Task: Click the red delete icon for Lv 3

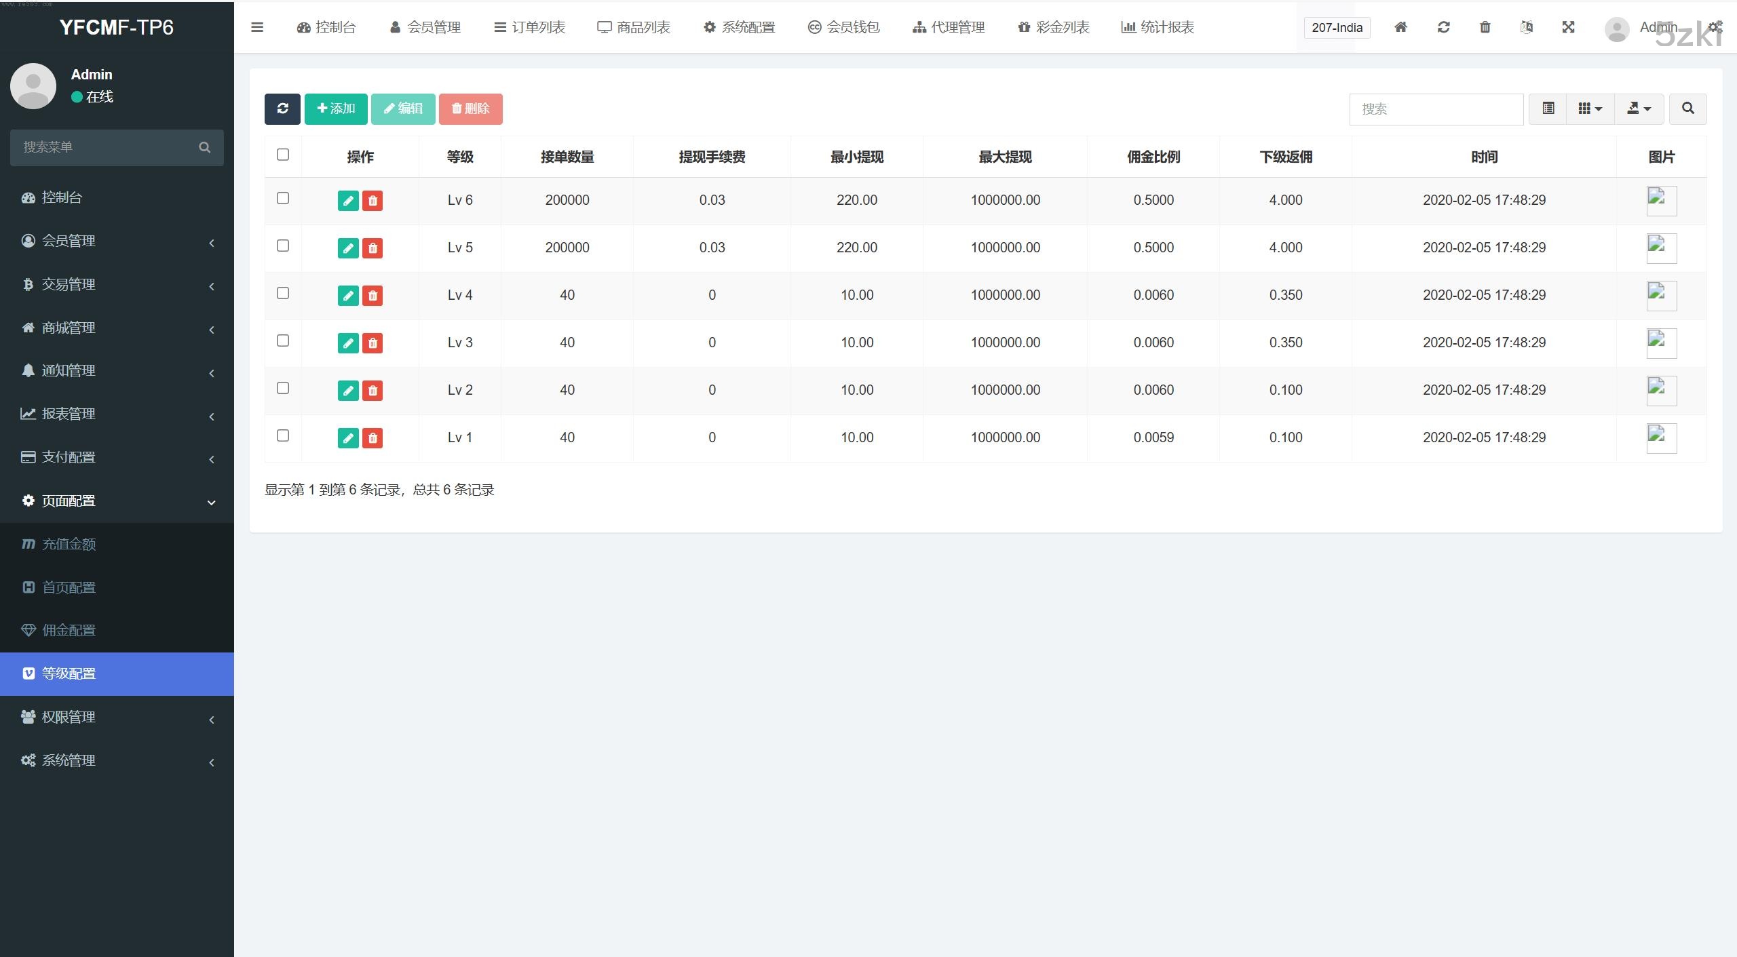Action: (x=373, y=343)
